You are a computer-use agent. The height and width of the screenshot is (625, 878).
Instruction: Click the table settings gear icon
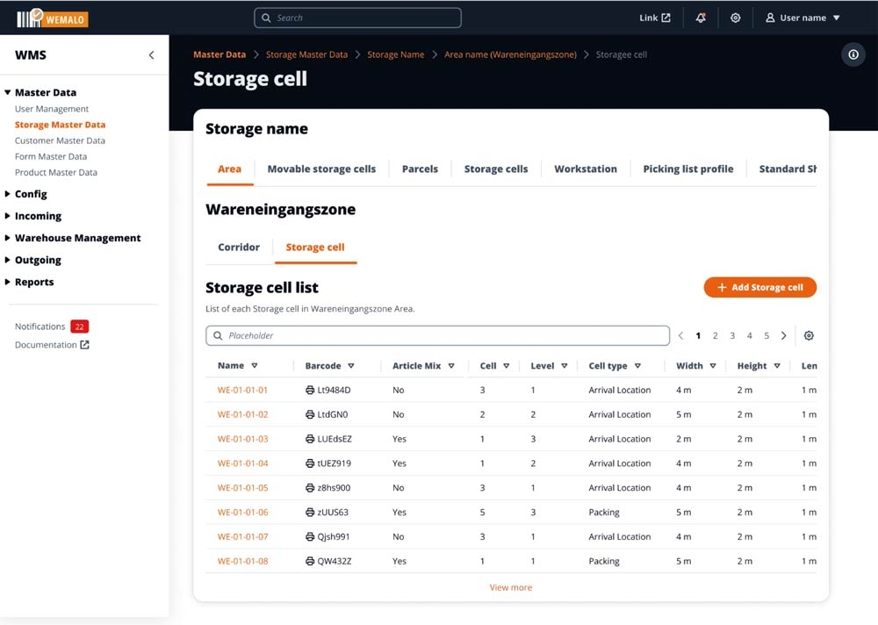tap(809, 335)
